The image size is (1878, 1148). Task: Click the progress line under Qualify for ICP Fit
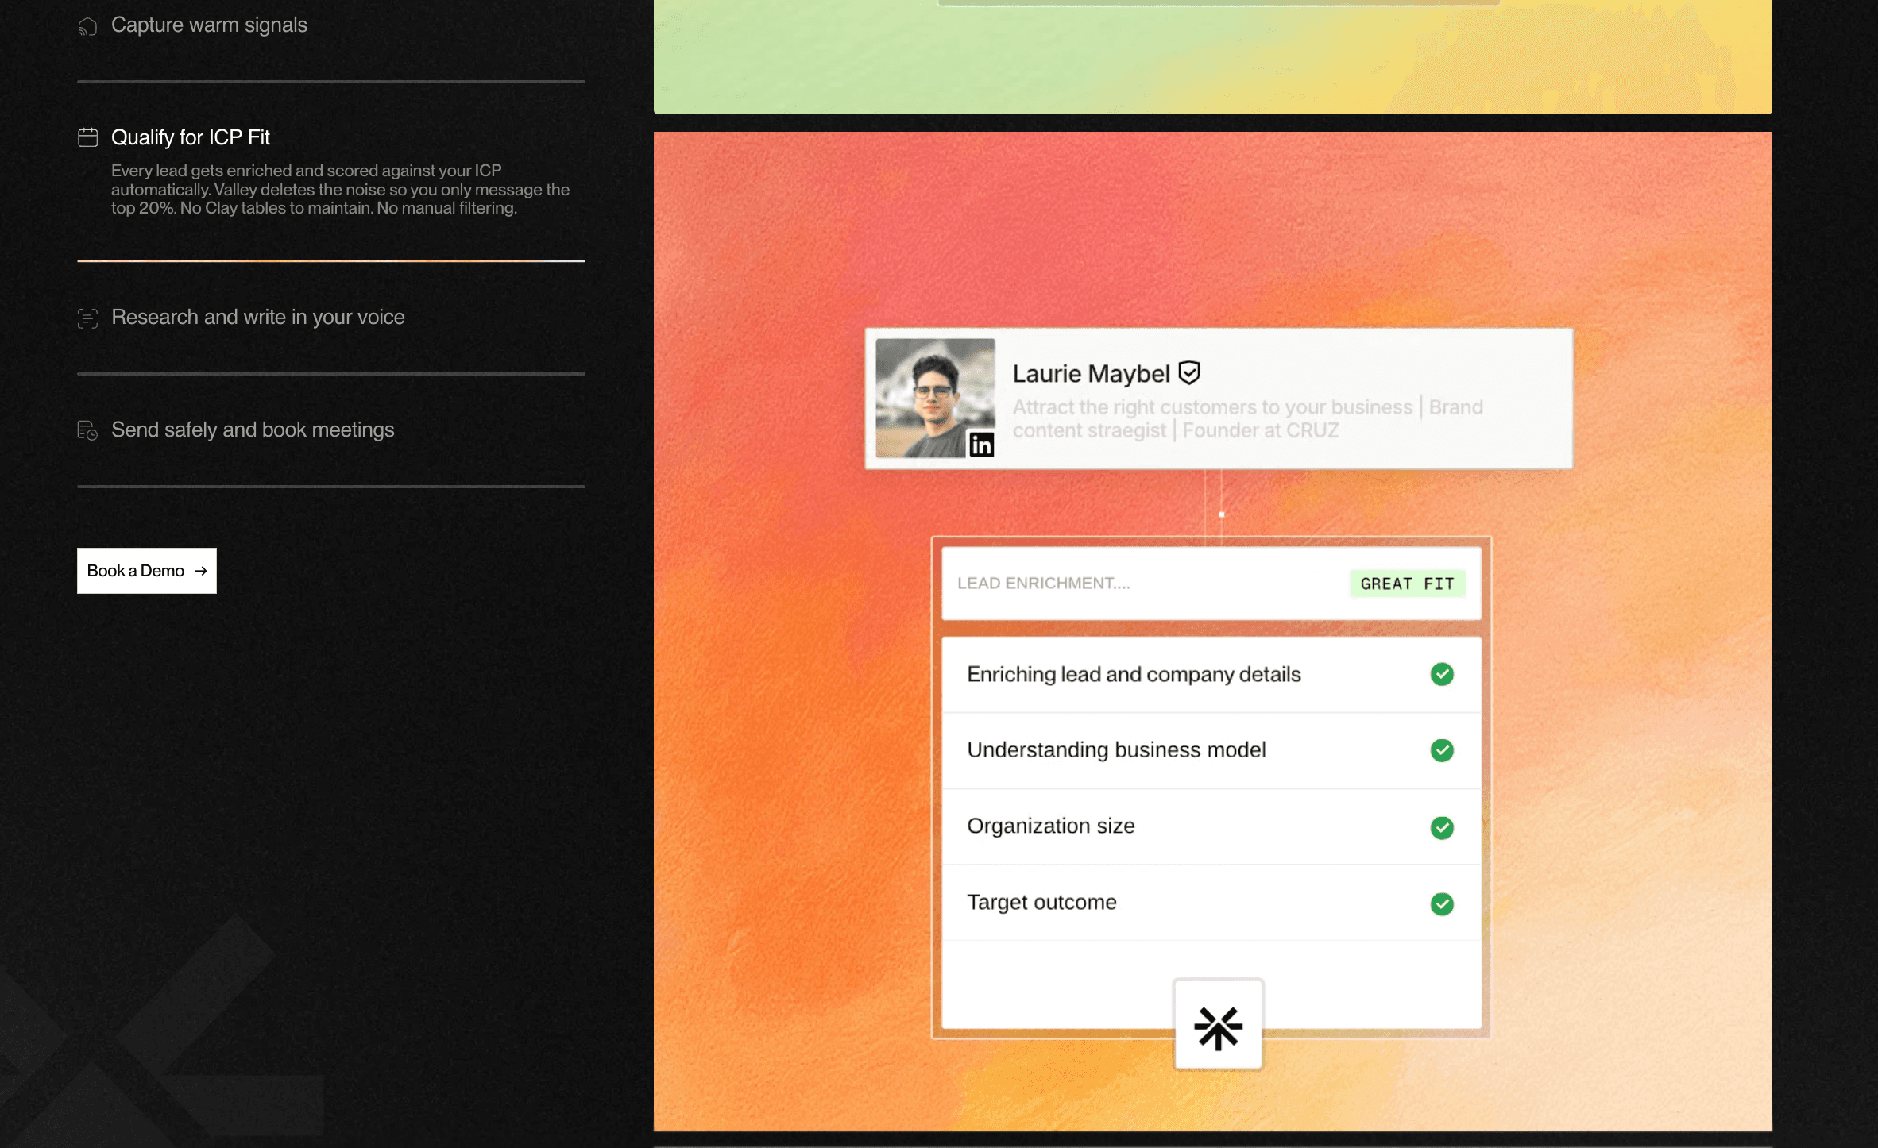point(331,260)
